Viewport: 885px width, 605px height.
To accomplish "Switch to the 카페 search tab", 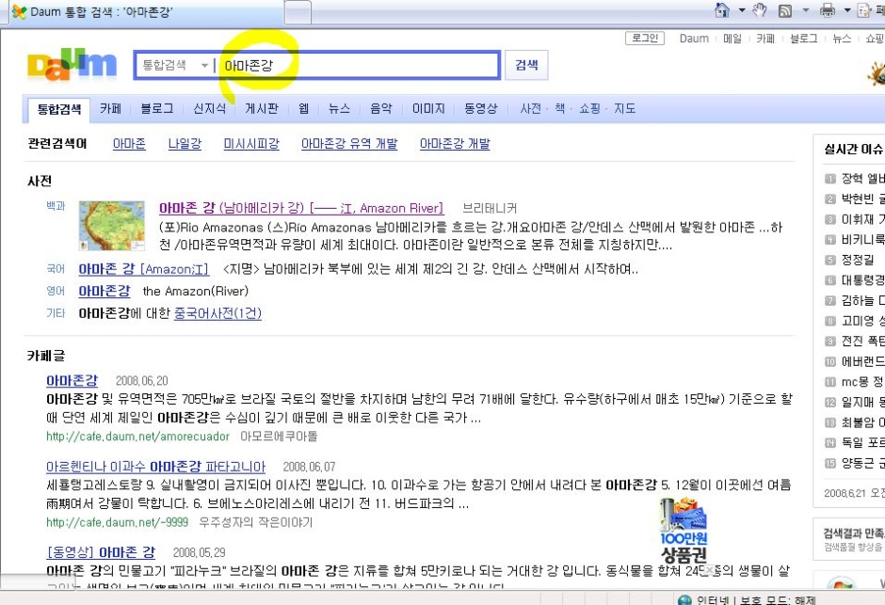I will [111, 108].
